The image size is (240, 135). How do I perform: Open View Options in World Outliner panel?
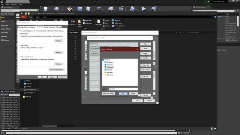click(232, 40)
